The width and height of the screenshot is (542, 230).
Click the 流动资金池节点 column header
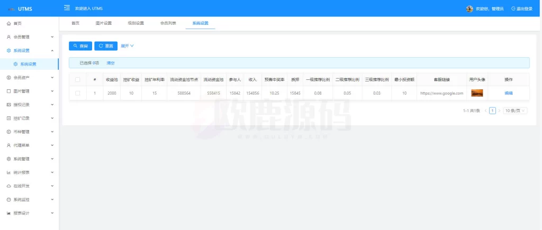point(184,79)
